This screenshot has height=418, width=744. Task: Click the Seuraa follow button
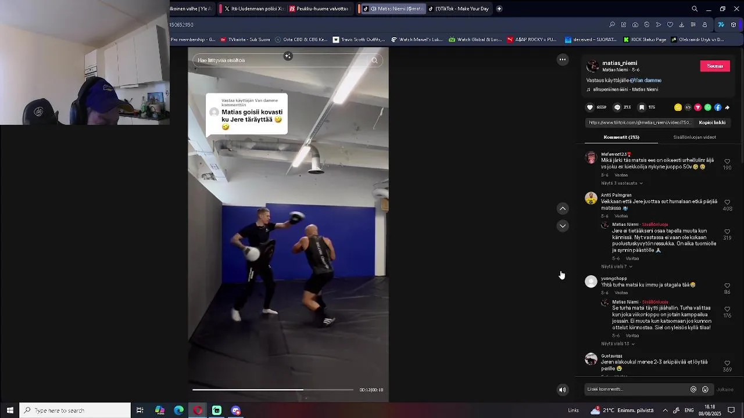(x=715, y=66)
